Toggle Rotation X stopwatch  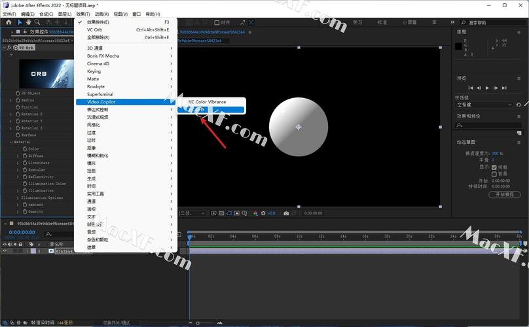point(18,114)
